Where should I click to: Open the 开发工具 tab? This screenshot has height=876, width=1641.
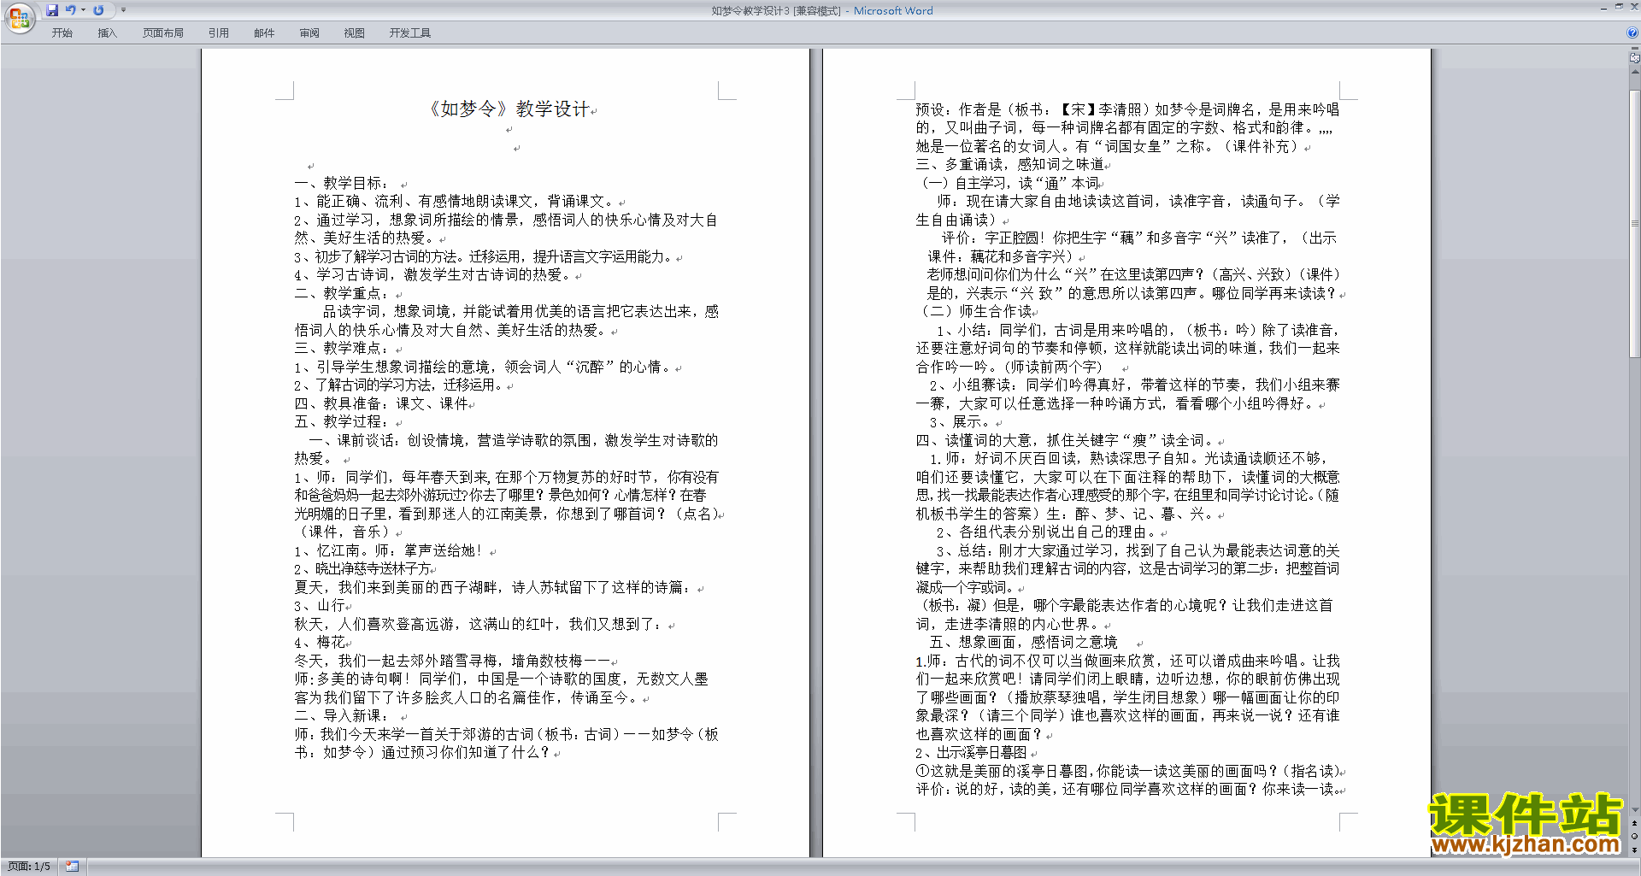(x=409, y=33)
